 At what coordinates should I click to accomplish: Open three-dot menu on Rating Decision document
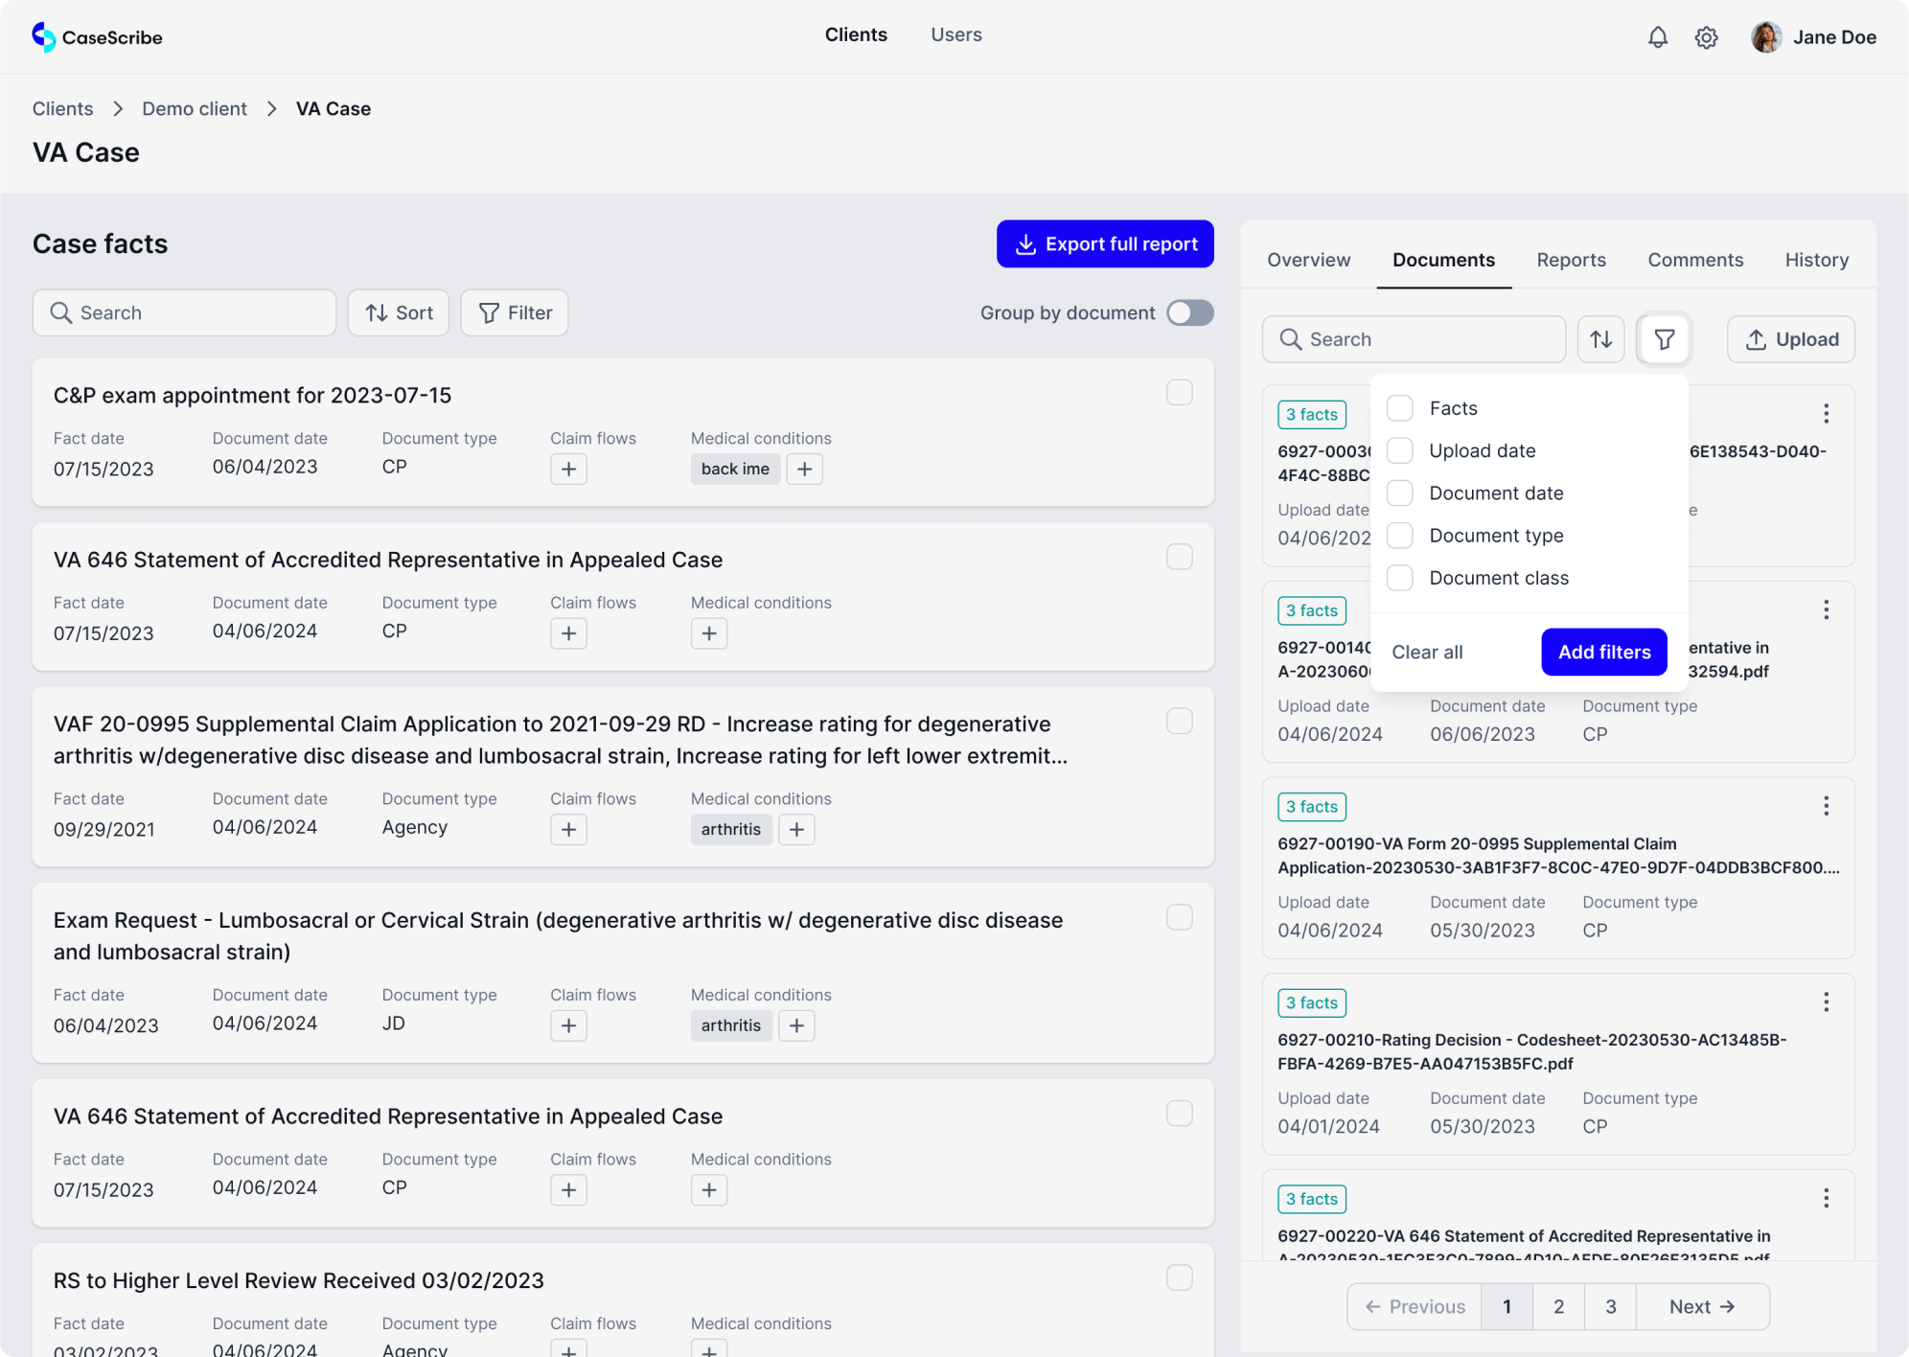point(1827,1001)
